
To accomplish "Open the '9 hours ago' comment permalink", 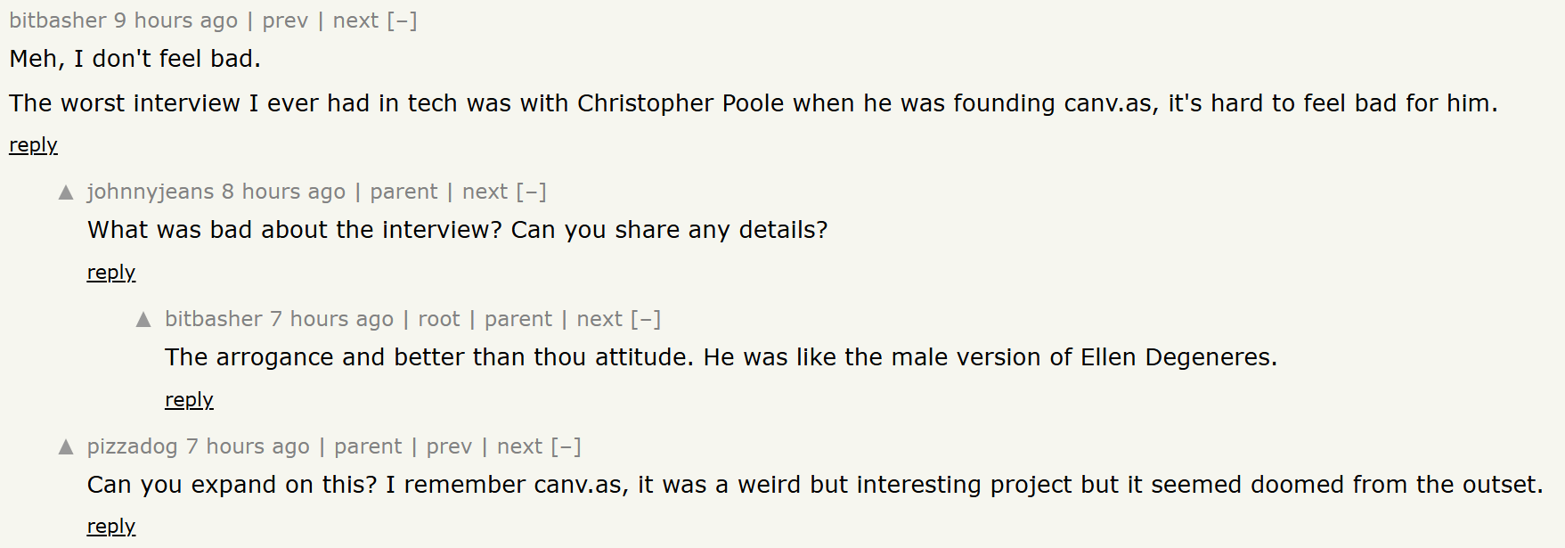I will tap(175, 20).
